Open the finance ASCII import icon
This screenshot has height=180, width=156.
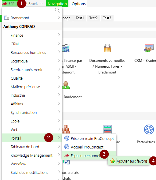click(x=66, y=48)
